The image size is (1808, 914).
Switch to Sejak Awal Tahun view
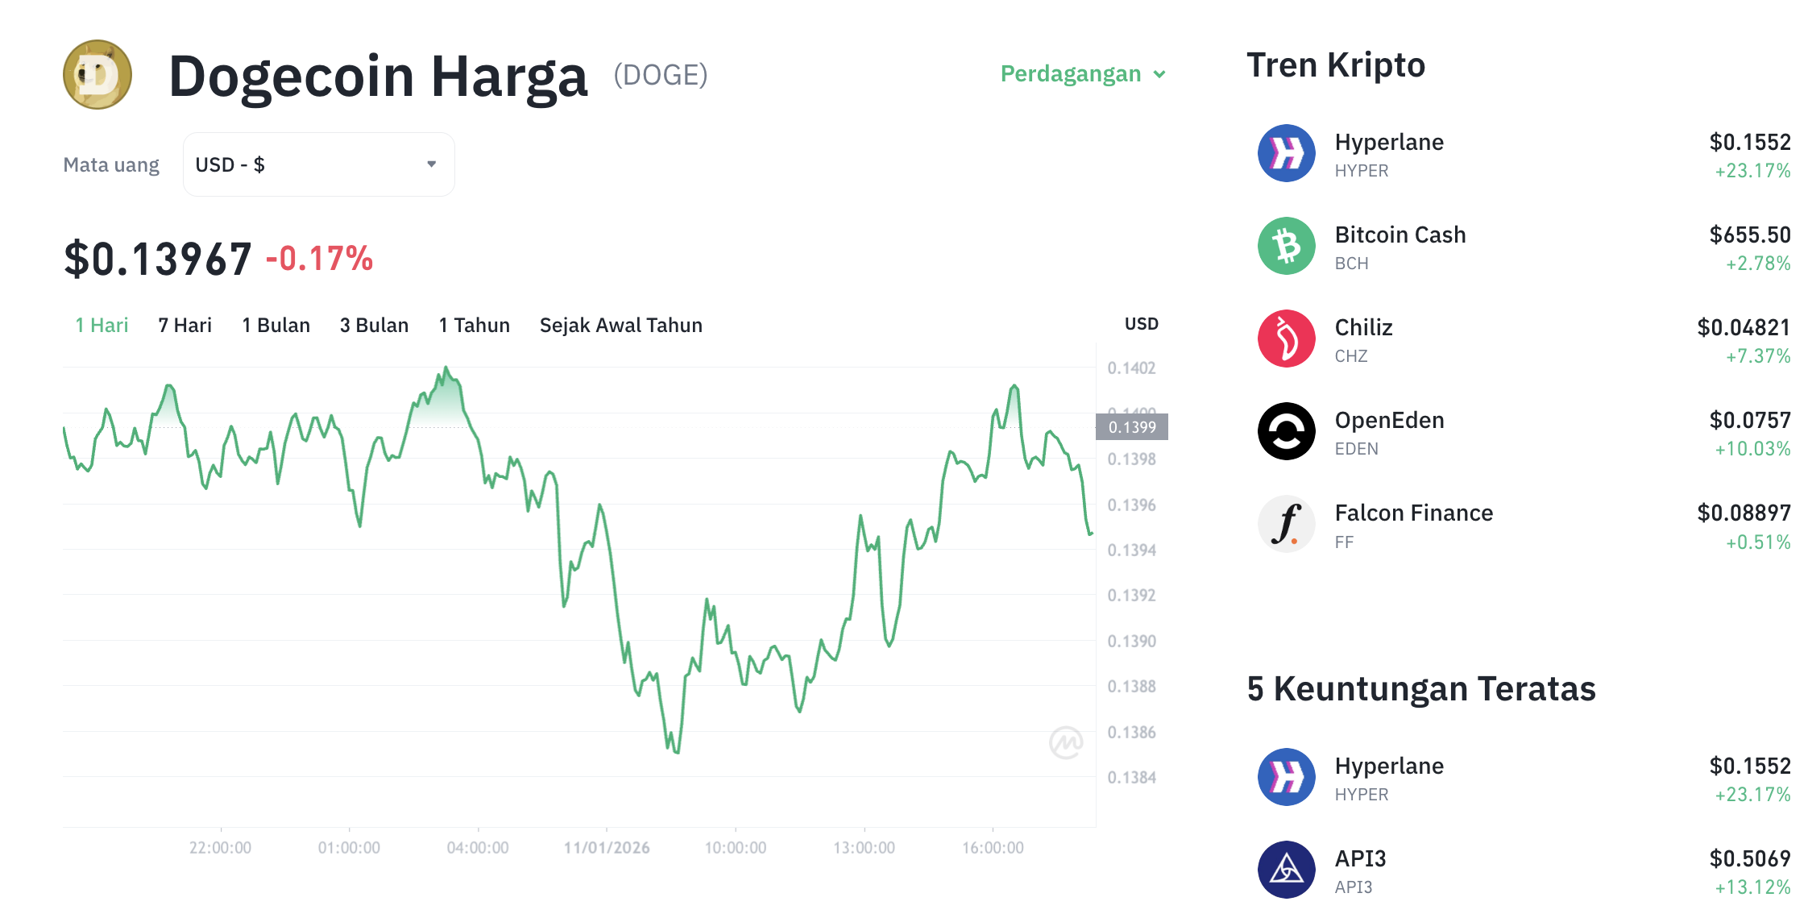pos(620,325)
